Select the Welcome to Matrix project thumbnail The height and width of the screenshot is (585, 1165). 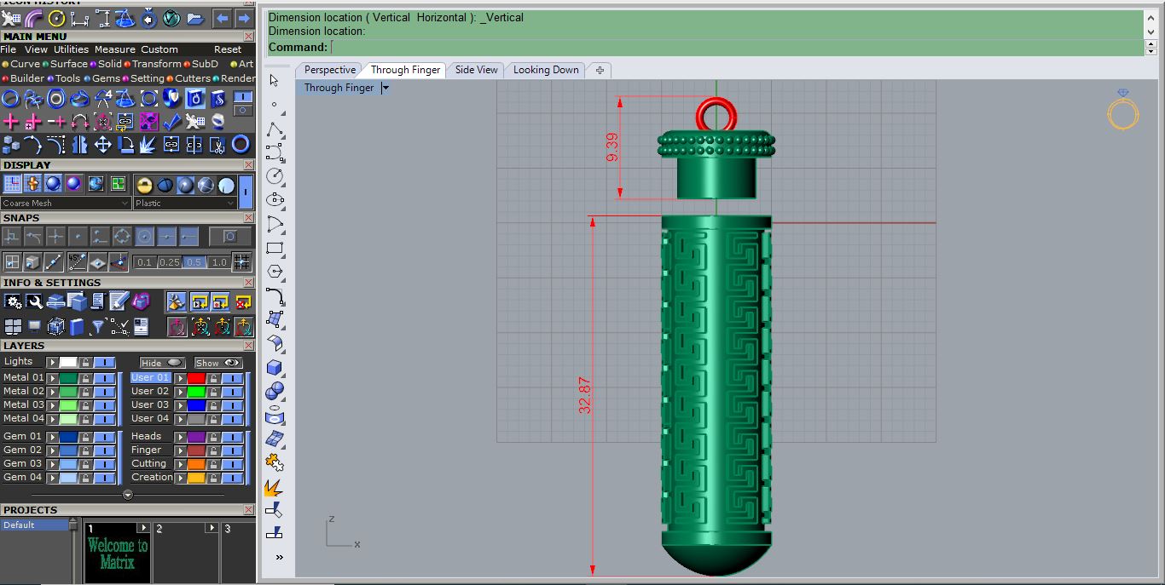[117, 553]
